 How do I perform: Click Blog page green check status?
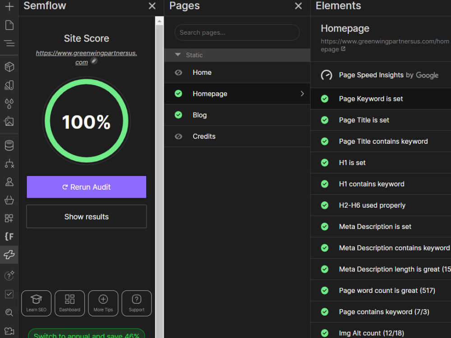coord(178,115)
